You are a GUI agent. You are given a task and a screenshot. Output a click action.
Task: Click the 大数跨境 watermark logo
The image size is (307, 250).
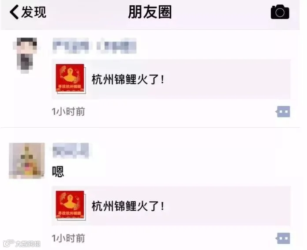pos(22,243)
